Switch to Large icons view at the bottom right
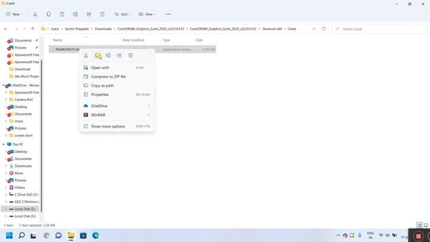This screenshot has height=242, width=430. pyautogui.click(x=426, y=225)
